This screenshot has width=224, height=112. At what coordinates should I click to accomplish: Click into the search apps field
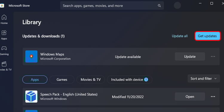click(112, 6)
